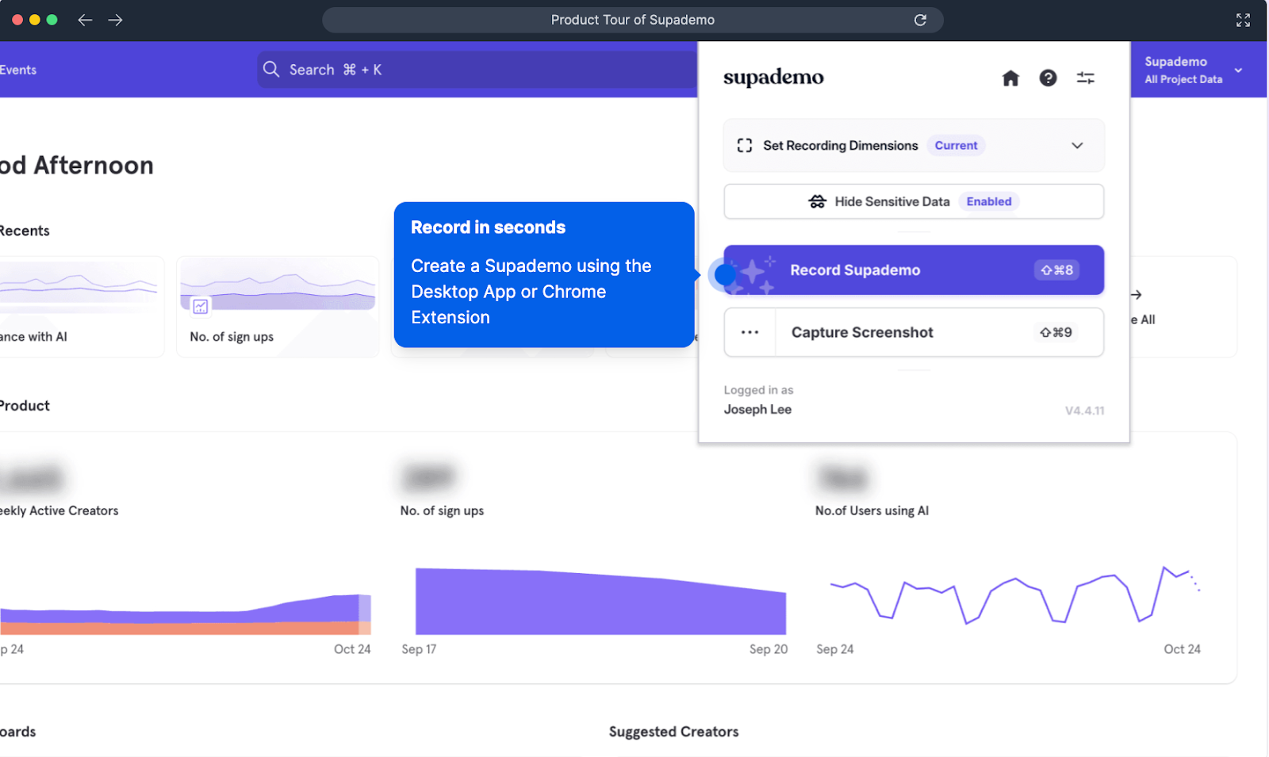Click the Record in seconds tooltip title

click(x=488, y=227)
